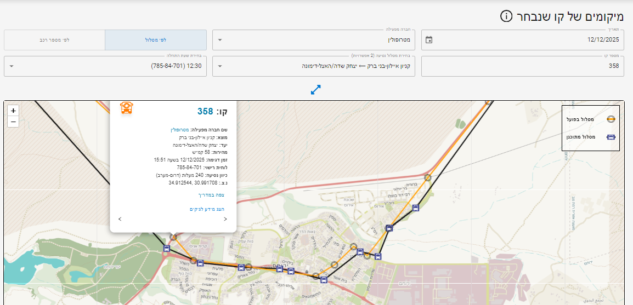
Task: Go to the next sample with the right arrow
Action: [x=225, y=219]
